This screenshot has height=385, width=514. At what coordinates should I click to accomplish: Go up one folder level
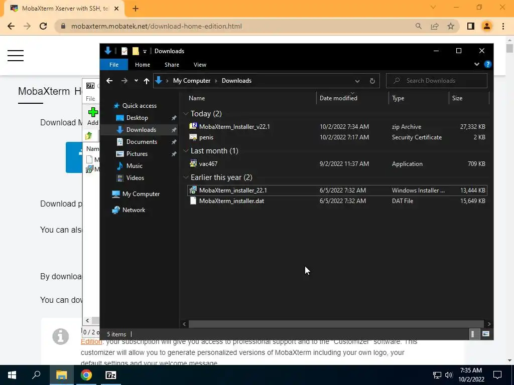point(147,81)
